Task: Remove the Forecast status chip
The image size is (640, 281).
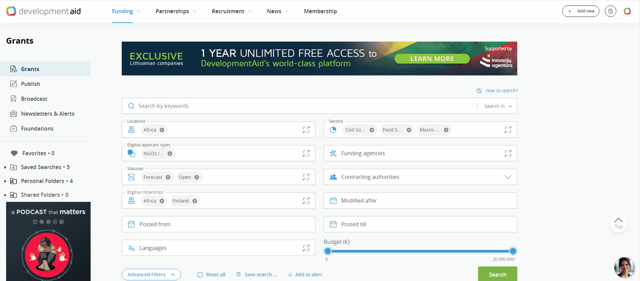Action: tap(168, 177)
